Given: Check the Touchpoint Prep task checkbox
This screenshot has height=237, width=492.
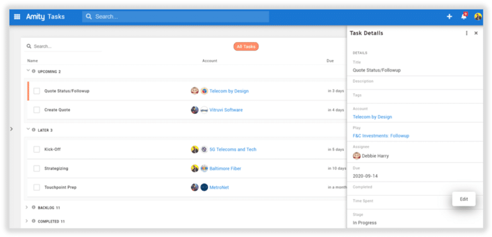Looking at the screenshot, I should (x=37, y=187).
